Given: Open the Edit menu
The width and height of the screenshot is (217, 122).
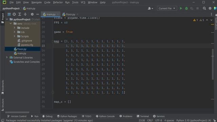Looking at the screenshot, I should tap(18, 2).
